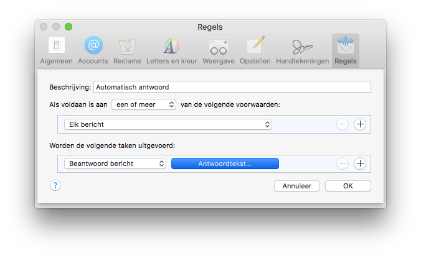Click the Annuleer button
Image resolution: width=421 pixels, height=258 pixels.
[297, 185]
